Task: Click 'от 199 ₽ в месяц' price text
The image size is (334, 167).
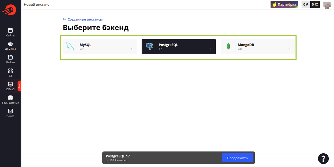Action: point(117,160)
